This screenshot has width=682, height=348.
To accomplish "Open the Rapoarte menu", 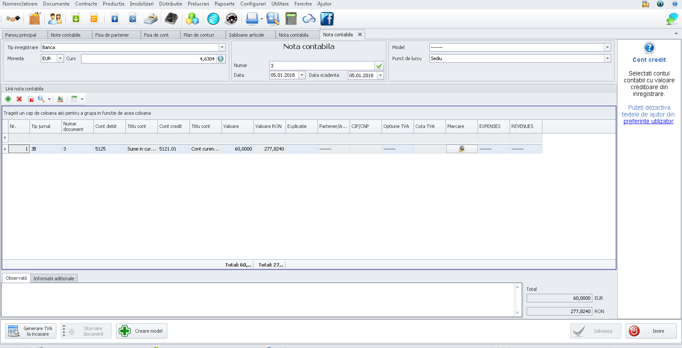I will tap(224, 4).
